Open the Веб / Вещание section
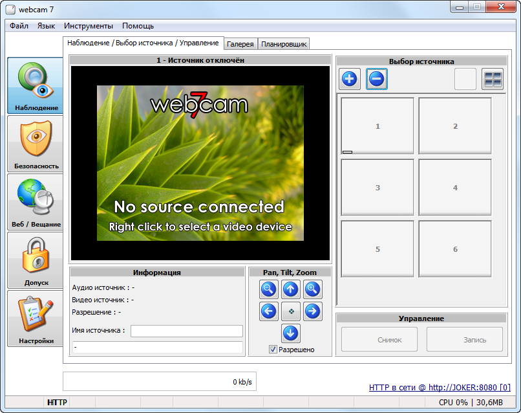The height and width of the screenshot is (413, 521). click(36, 202)
